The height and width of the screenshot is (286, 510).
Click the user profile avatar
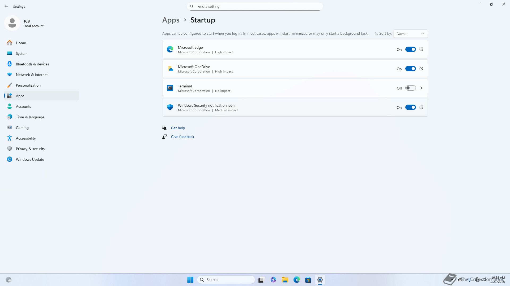tap(12, 23)
